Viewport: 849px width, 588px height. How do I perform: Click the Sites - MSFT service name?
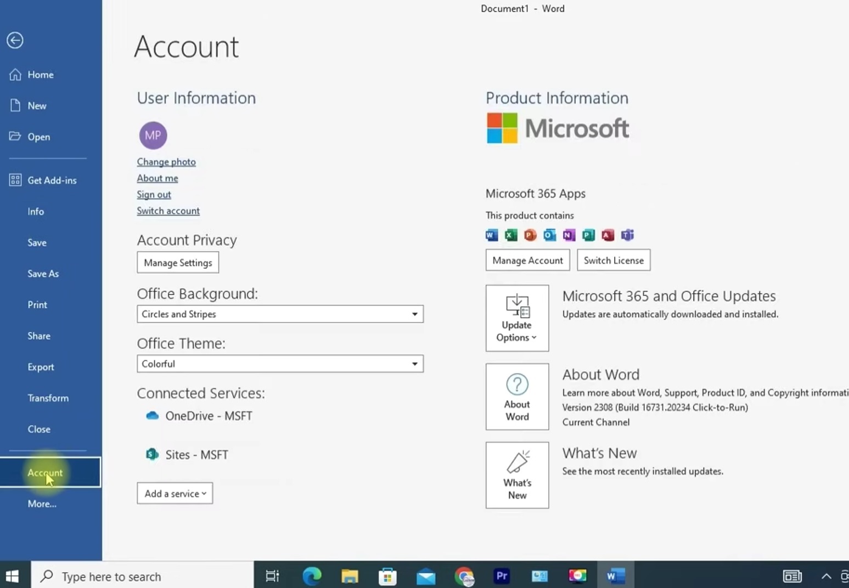pyautogui.click(x=196, y=455)
